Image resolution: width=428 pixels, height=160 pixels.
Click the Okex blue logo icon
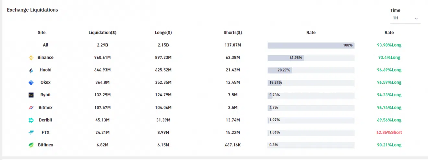[x=31, y=83]
